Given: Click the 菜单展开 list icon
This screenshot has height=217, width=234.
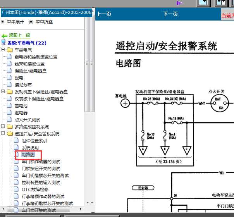Looking at the screenshot, I should [x=3, y=22].
